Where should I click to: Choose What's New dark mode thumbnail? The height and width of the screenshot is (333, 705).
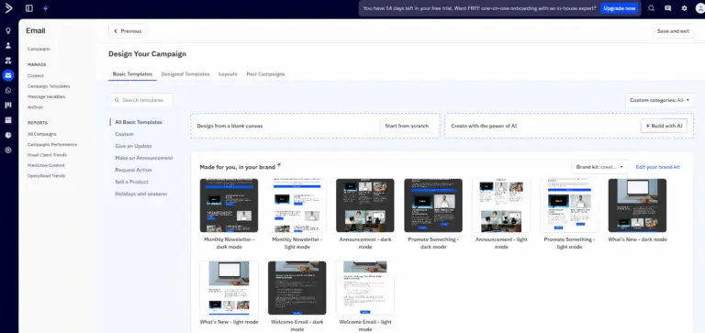tap(638, 205)
